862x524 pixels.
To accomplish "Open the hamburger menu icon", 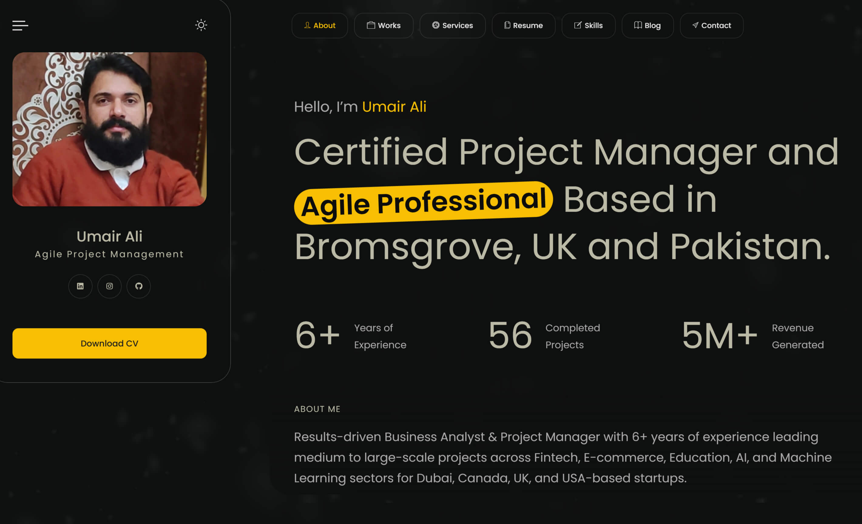I will coord(20,25).
